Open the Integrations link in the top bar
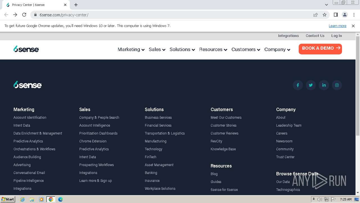Screen dimensions: 360x203 [x=288, y=36]
